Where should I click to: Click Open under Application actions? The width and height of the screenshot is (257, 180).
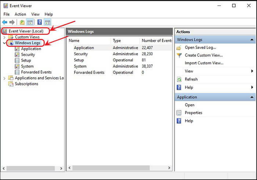189,105
